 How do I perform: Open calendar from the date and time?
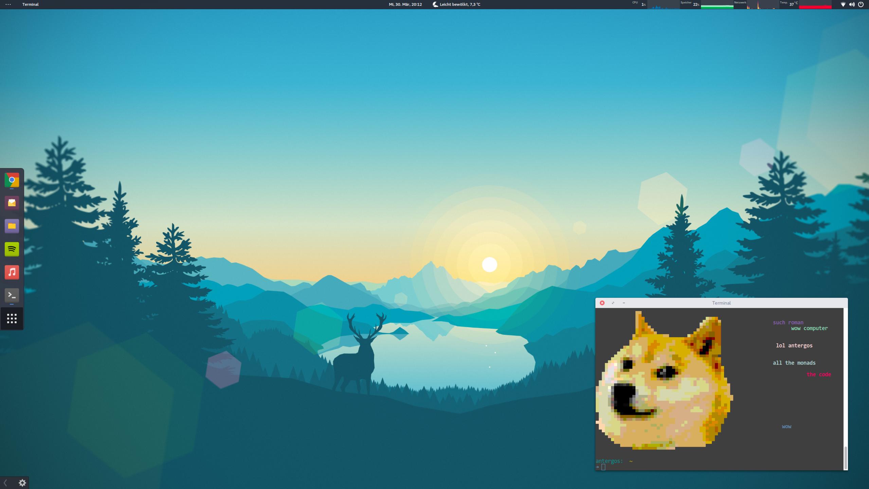coord(405,4)
